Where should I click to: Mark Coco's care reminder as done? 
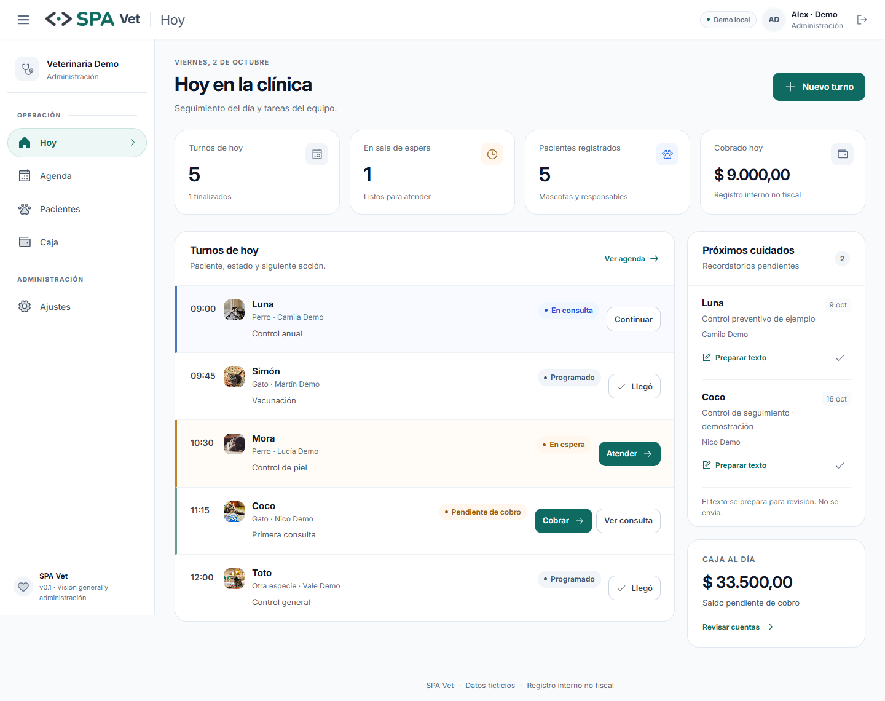pyautogui.click(x=840, y=465)
